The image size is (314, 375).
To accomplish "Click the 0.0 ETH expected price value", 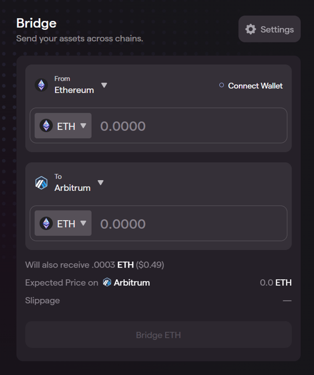I will click(x=275, y=282).
